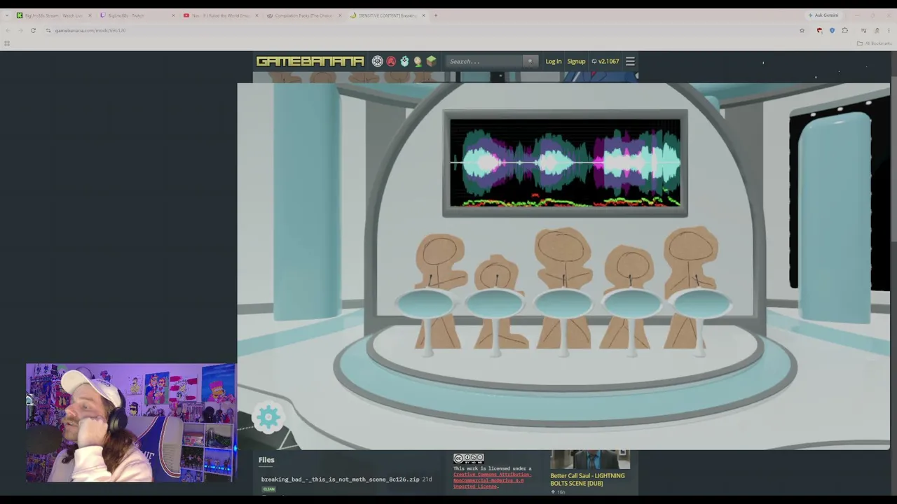Expand the tab search dropdown

[x=6, y=15]
